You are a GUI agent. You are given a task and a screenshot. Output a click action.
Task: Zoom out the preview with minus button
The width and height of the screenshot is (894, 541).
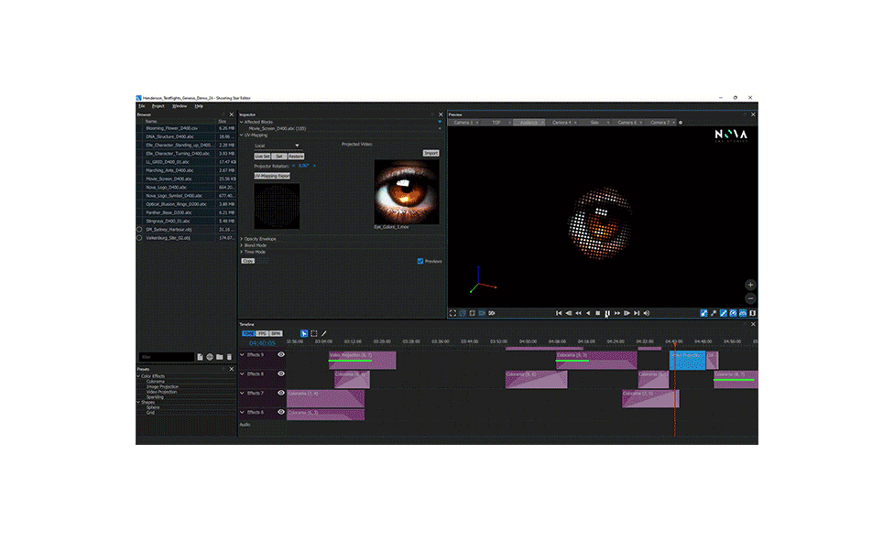pos(750,298)
